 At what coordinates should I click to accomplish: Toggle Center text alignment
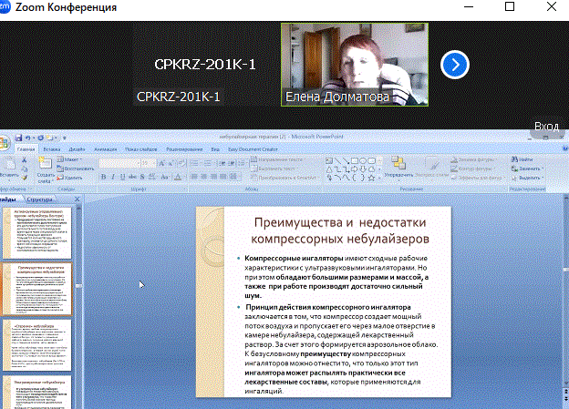click(x=204, y=177)
